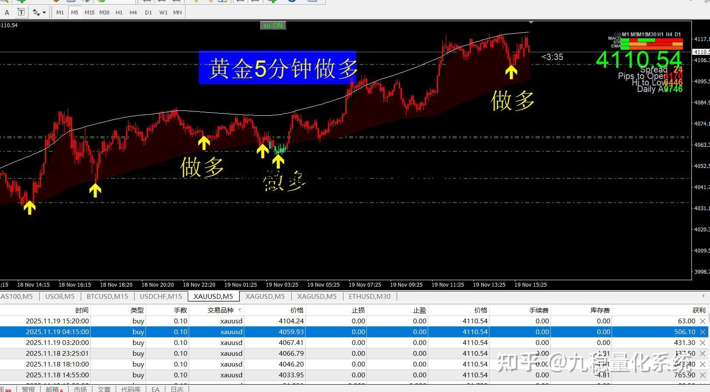710x392 pixels.
Task: Select the cursor pointer tool (A icon)
Action: [7, 12]
